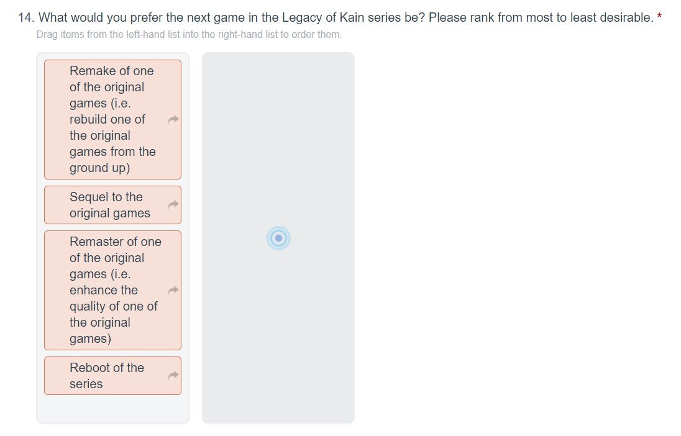Click the question number 14
The width and height of the screenshot is (681, 436).
click(25, 17)
